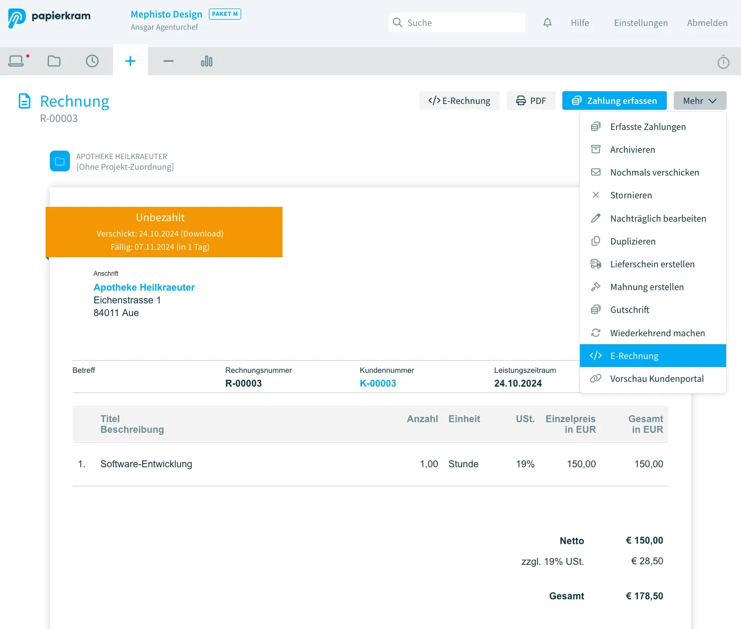741x629 pixels.
Task: Select the minus expenses tab
Action: [169, 61]
